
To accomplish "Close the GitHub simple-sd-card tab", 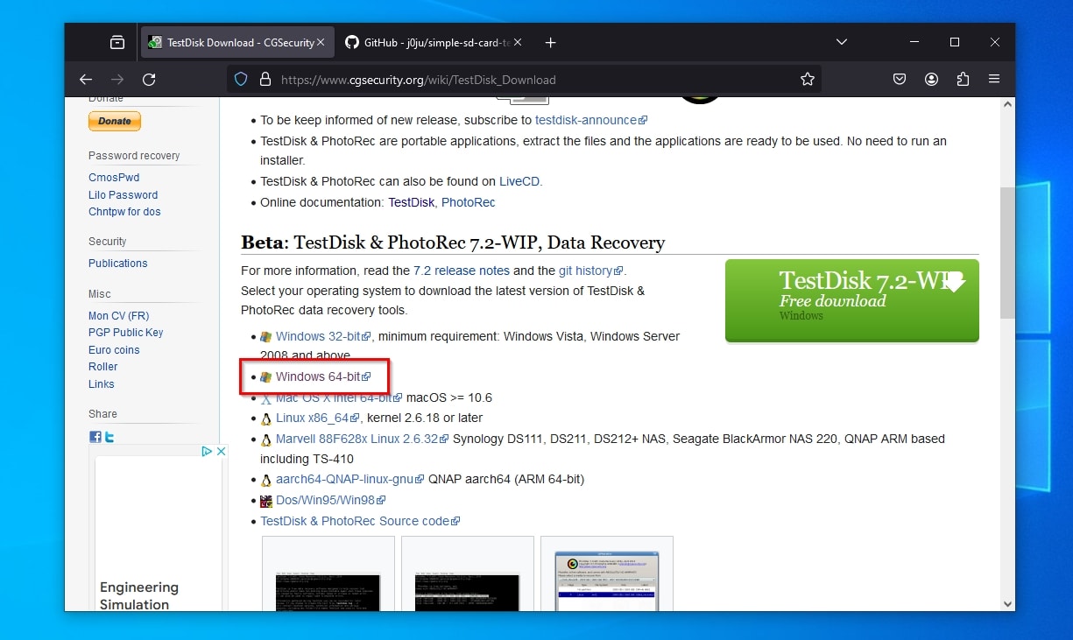I will tap(518, 42).
